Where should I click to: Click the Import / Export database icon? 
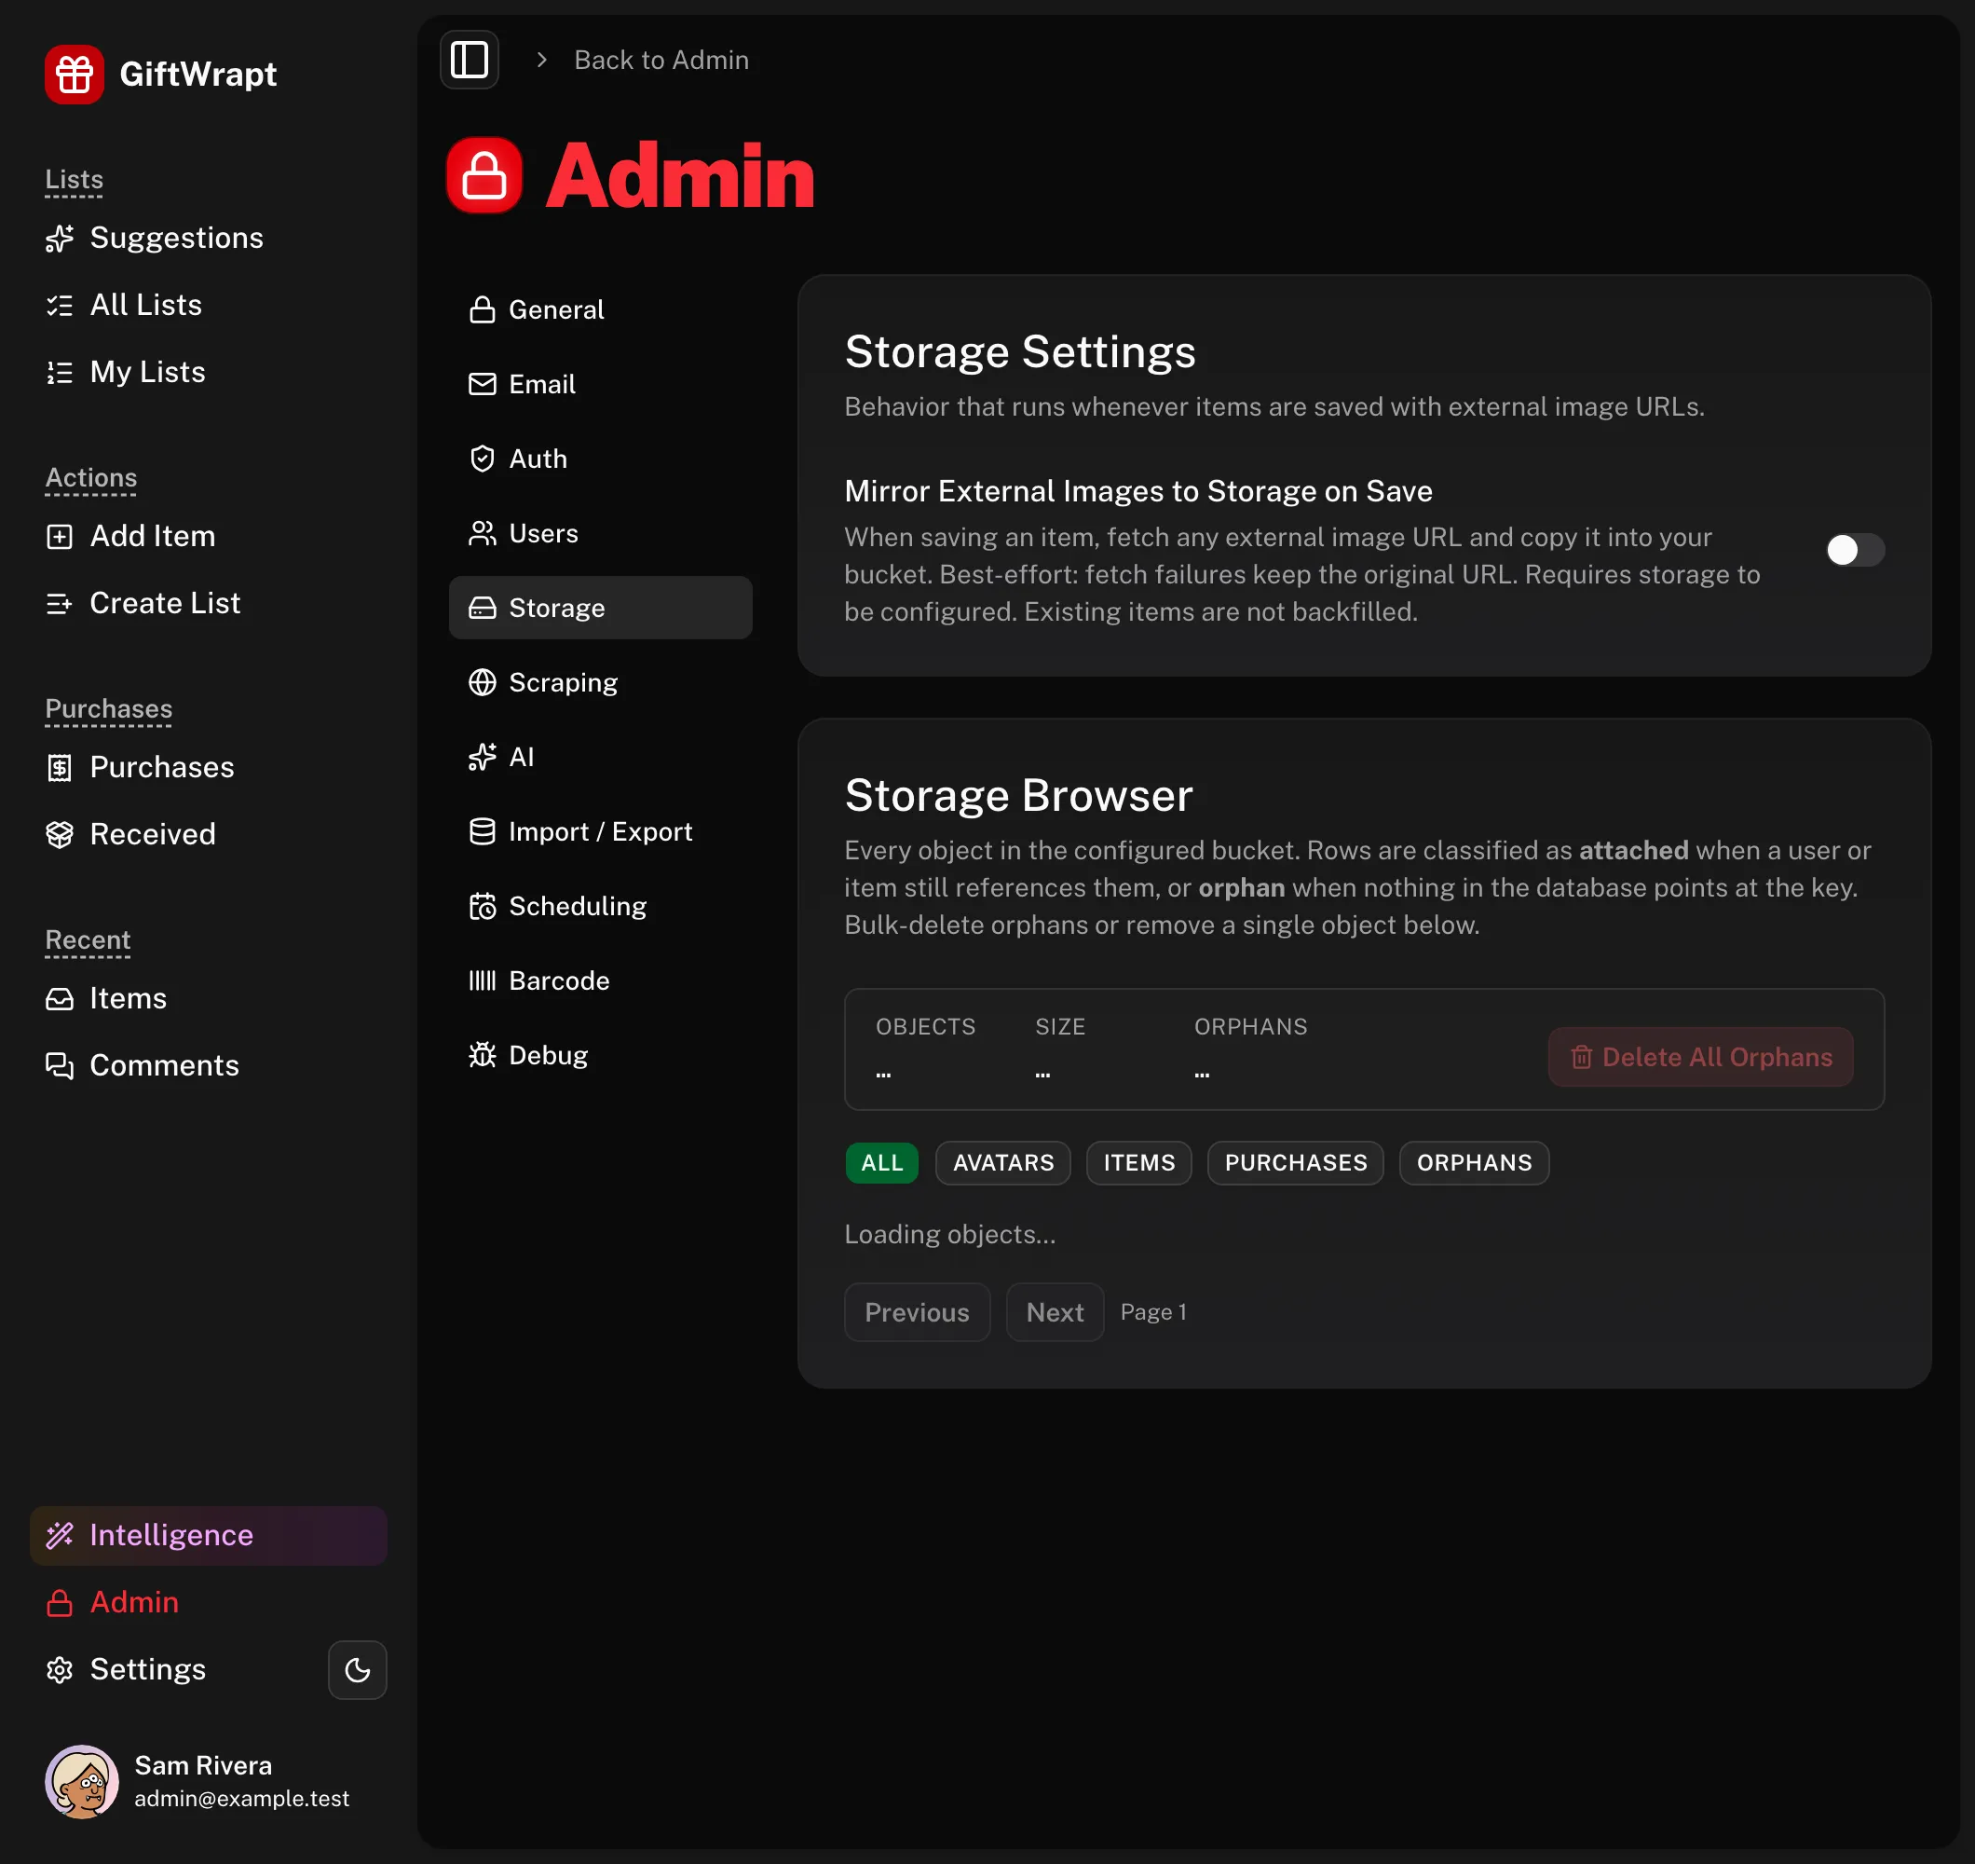click(482, 831)
